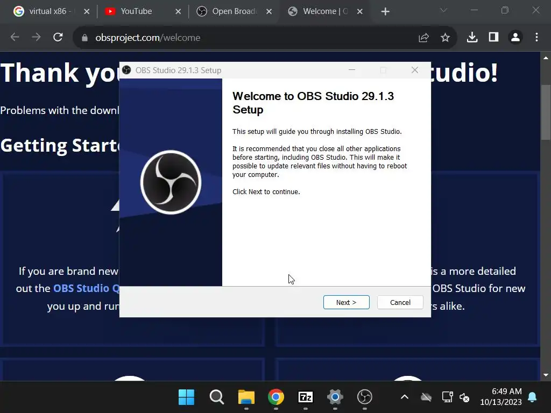
Task: Select the Welcome browser tab
Action: click(x=325, y=11)
